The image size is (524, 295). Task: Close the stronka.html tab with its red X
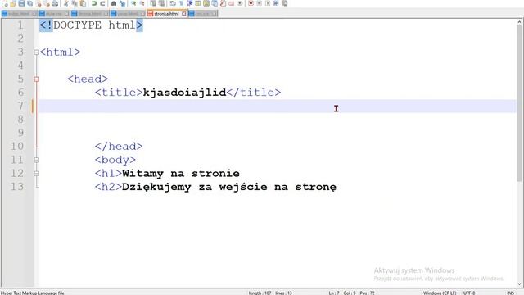point(183,14)
